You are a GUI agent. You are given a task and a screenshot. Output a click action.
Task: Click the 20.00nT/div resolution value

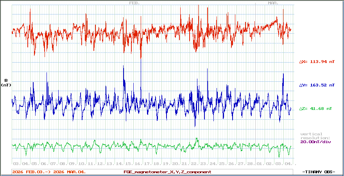tap(315, 142)
